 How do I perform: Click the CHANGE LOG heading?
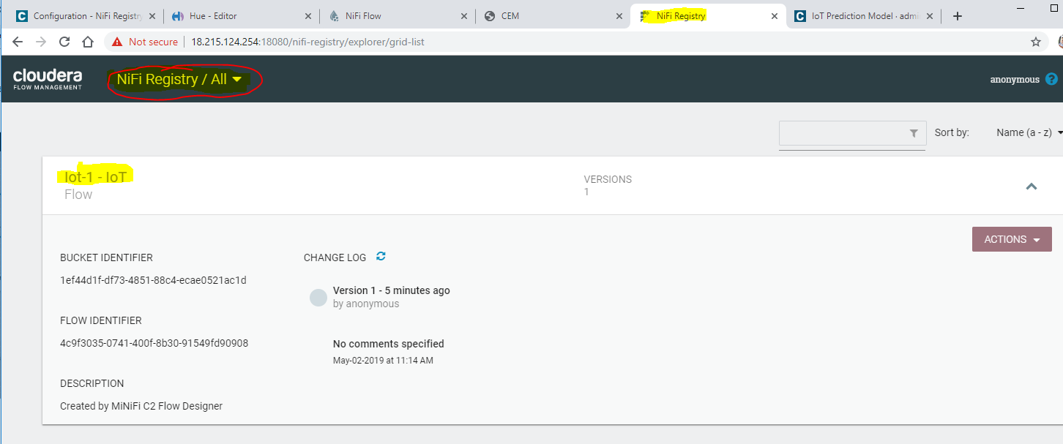pyautogui.click(x=335, y=257)
